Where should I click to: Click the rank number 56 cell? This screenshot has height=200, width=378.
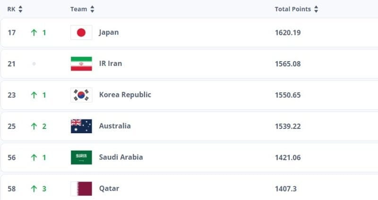point(12,157)
